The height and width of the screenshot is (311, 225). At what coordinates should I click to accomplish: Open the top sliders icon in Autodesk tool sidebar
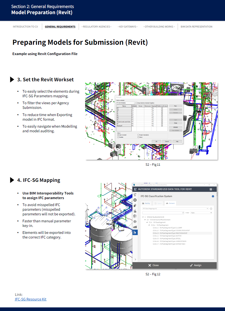(x=135, y=195)
